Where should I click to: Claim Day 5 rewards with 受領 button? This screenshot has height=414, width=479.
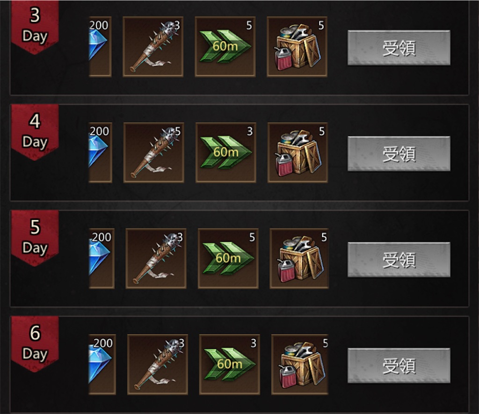tap(399, 260)
